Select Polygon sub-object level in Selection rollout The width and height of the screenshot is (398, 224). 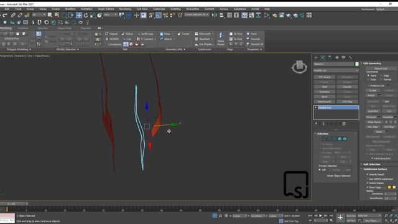click(x=340, y=139)
